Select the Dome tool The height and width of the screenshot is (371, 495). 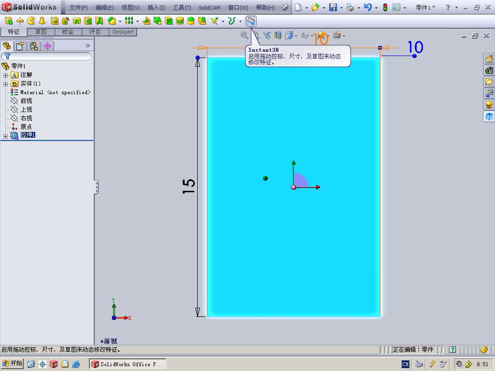[191, 21]
